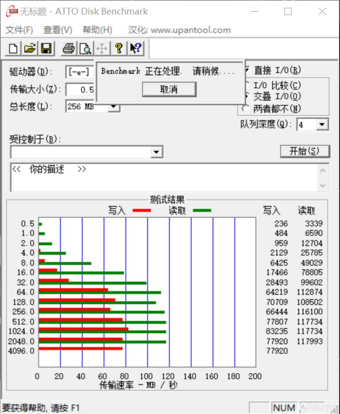Click the New document toolbar icon

tap(13, 49)
